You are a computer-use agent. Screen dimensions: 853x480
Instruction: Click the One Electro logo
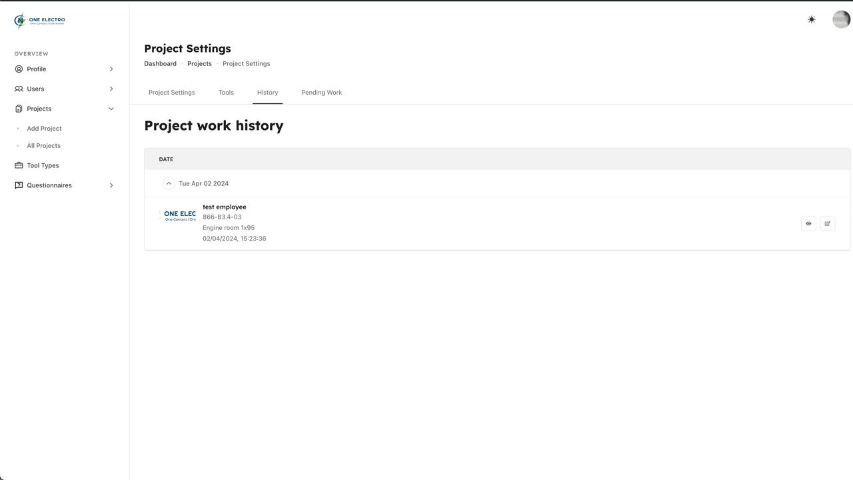pos(39,21)
